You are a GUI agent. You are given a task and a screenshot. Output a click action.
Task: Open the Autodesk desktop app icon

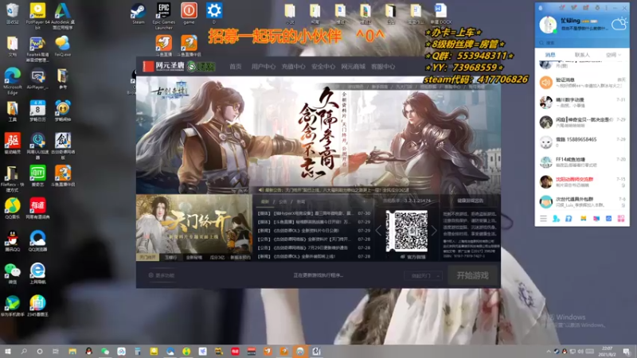click(x=63, y=16)
